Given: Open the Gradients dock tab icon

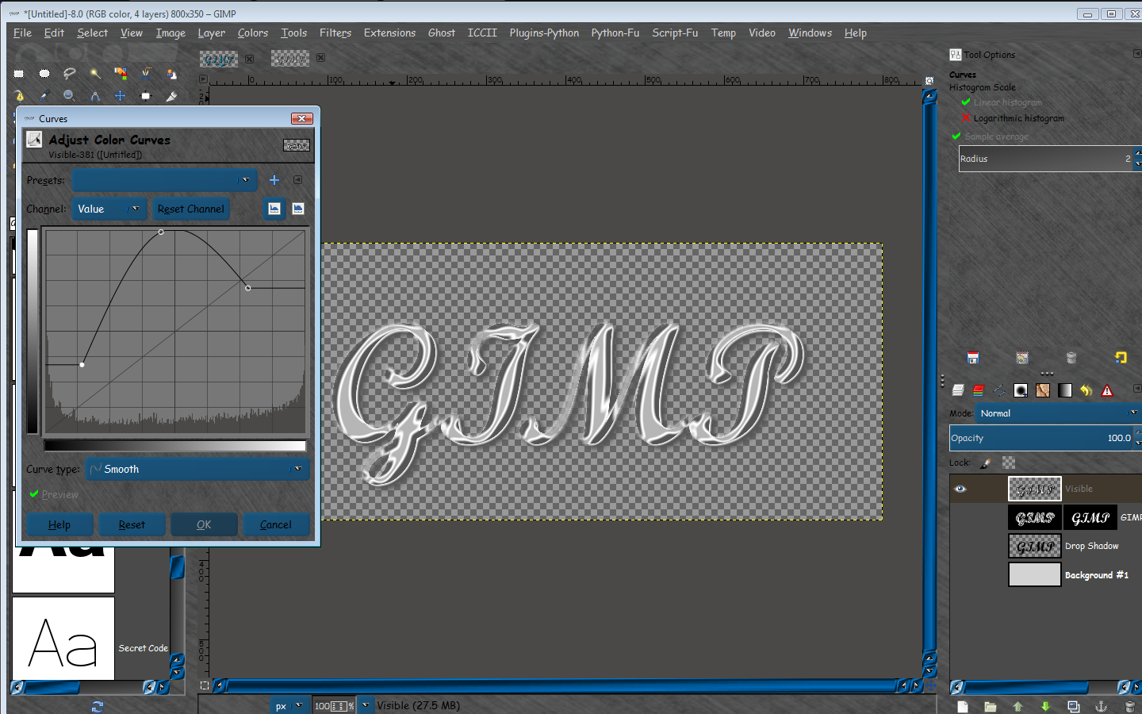Looking at the screenshot, I should coord(1064,390).
